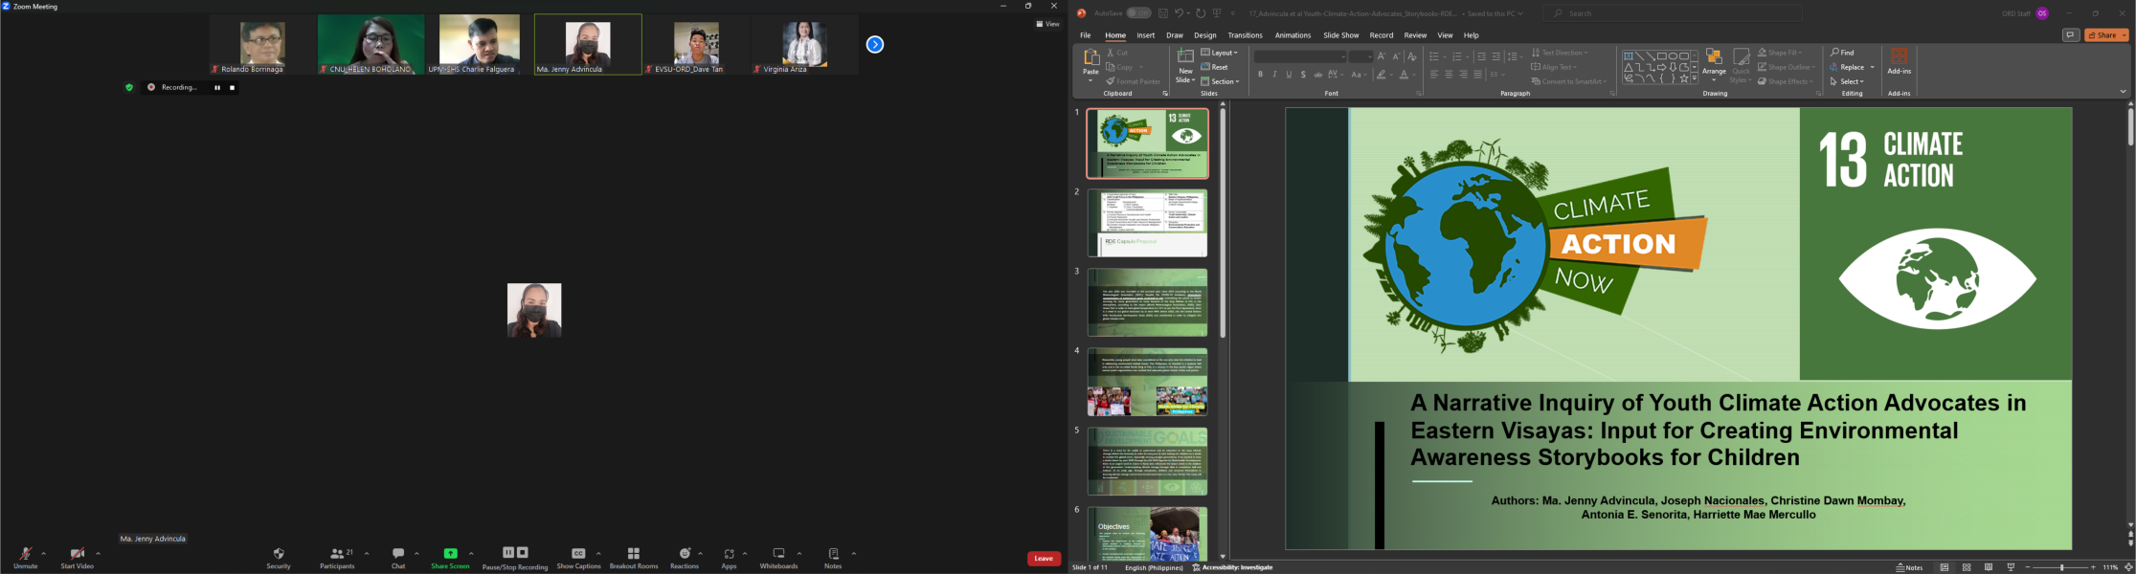2136x574 pixels.
Task: Expand the Layout dropdown
Action: 1220,53
